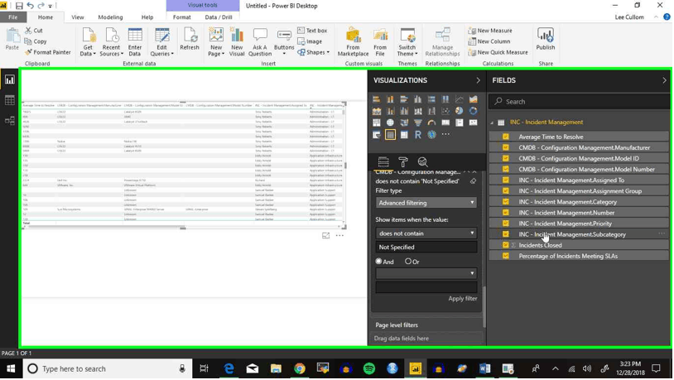Open the empty second condition dropdown
The height and width of the screenshot is (380, 674).
click(x=426, y=273)
